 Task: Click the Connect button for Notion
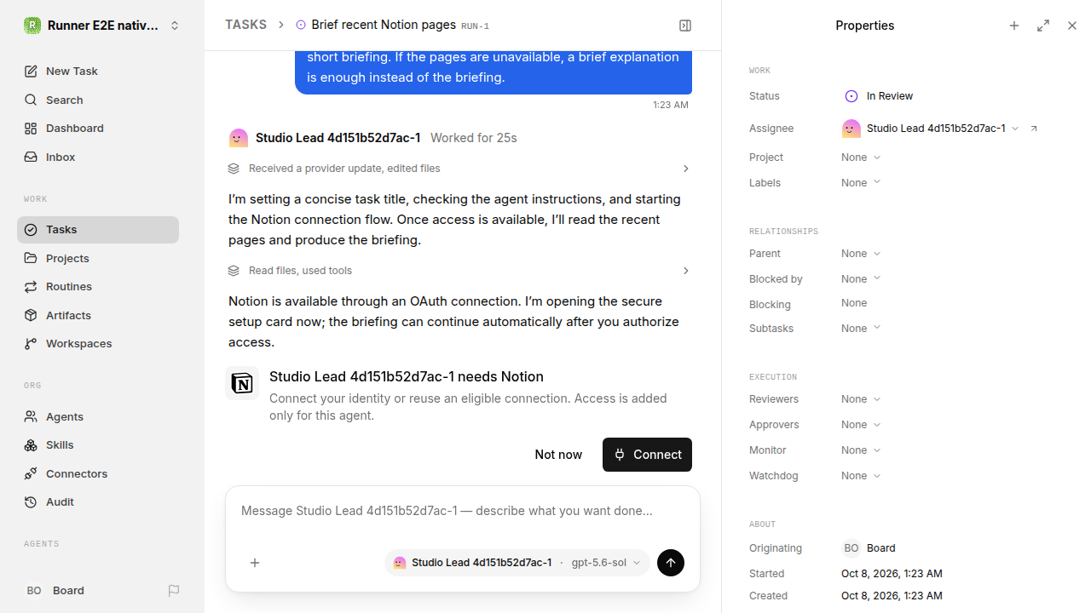tap(647, 455)
